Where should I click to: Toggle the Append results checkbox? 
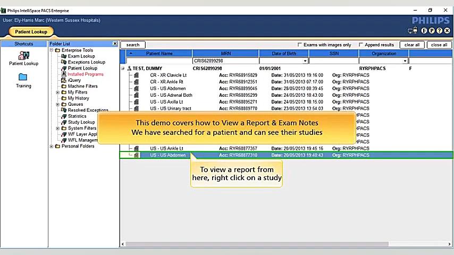click(x=361, y=45)
